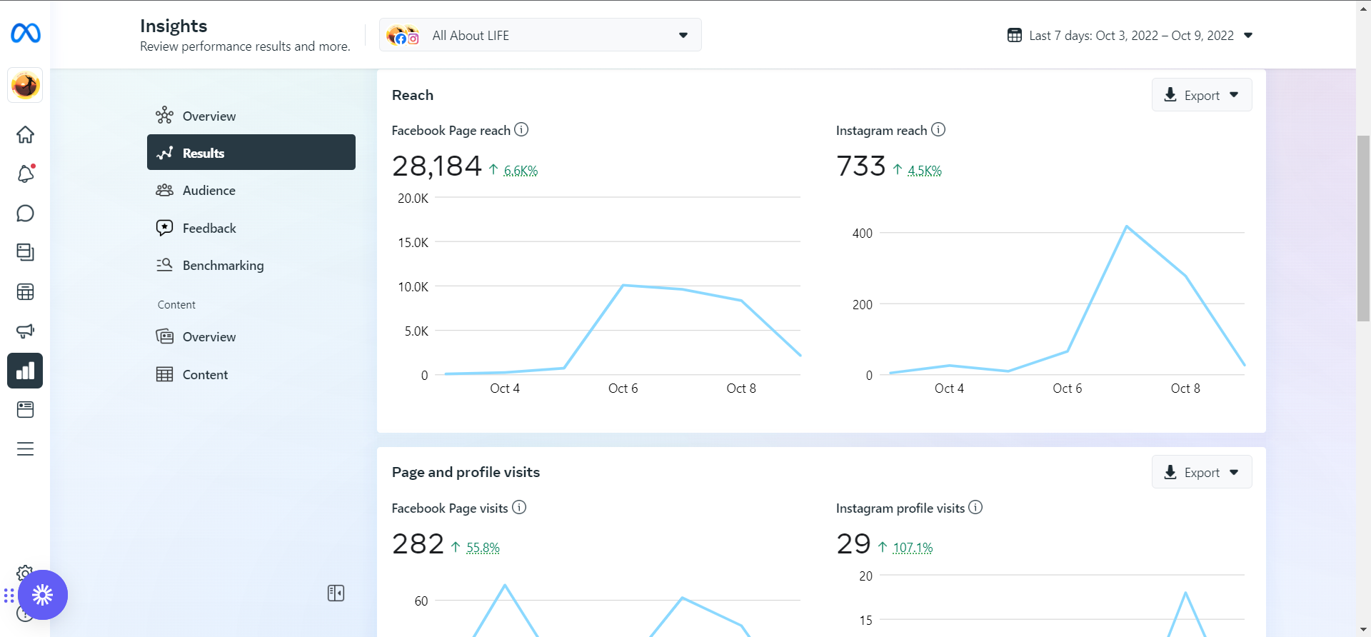
Task: Show info for Instagram profile visits
Action: pyautogui.click(x=975, y=507)
